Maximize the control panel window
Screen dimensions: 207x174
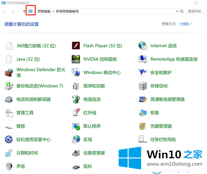click(196, 3)
